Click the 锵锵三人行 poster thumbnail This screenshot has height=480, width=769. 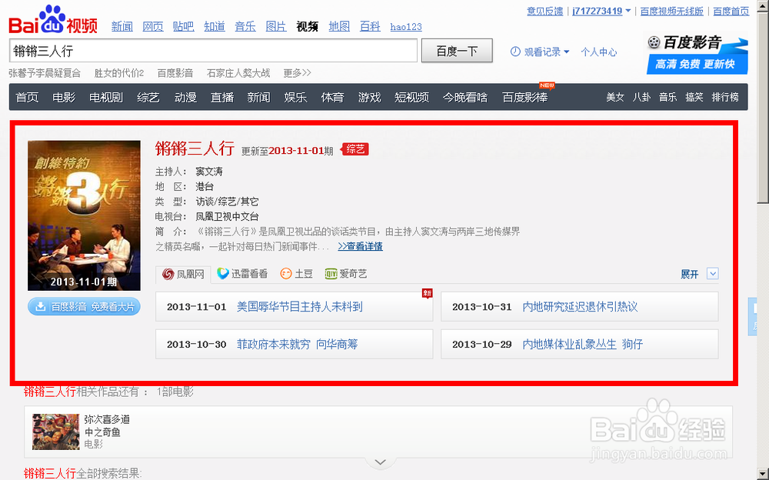[83, 212]
